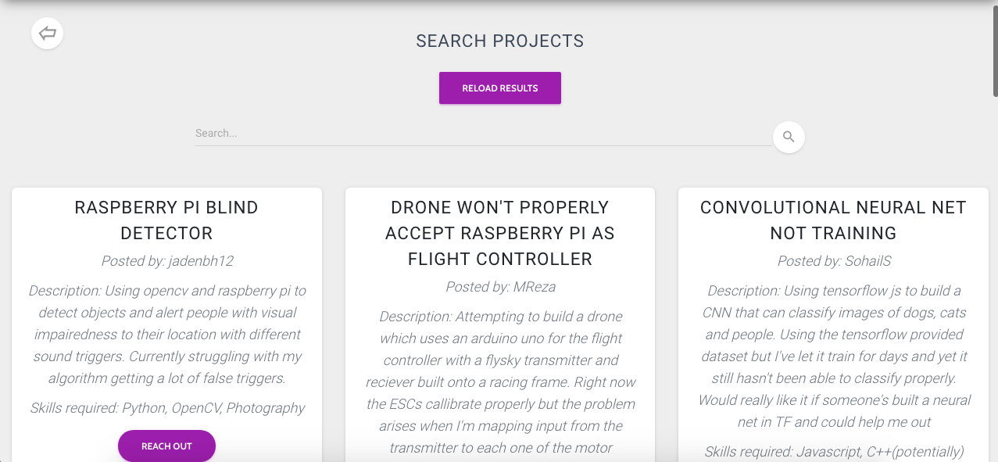Click the back arrow icon

click(x=47, y=34)
